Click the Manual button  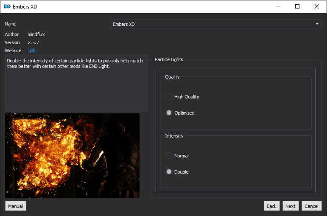(x=16, y=206)
